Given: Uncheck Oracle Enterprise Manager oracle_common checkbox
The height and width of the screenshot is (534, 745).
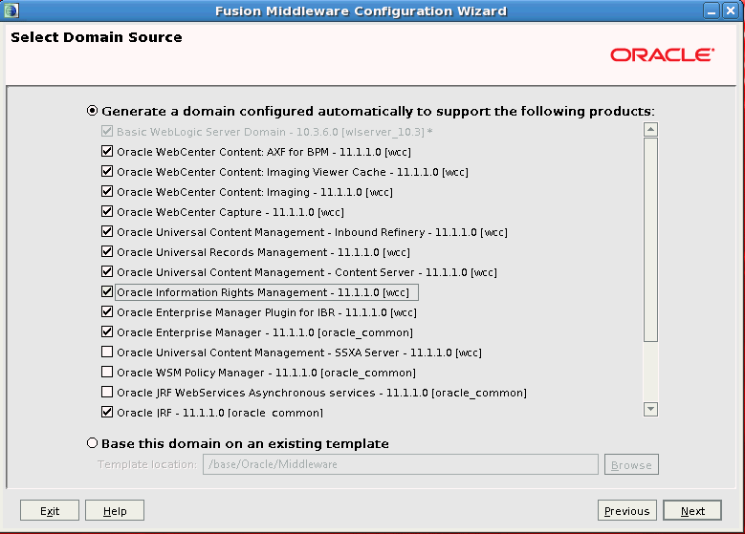Looking at the screenshot, I should (x=107, y=331).
